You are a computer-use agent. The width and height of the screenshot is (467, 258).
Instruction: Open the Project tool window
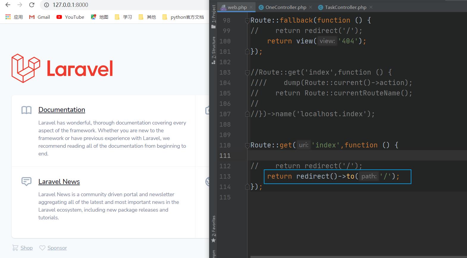tap(213, 17)
